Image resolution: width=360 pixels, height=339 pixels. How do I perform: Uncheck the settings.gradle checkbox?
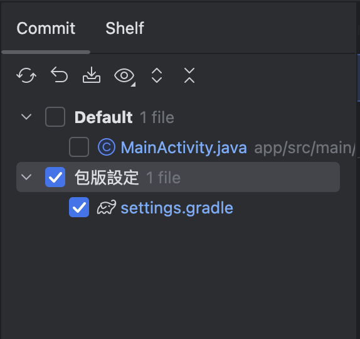[x=79, y=207]
